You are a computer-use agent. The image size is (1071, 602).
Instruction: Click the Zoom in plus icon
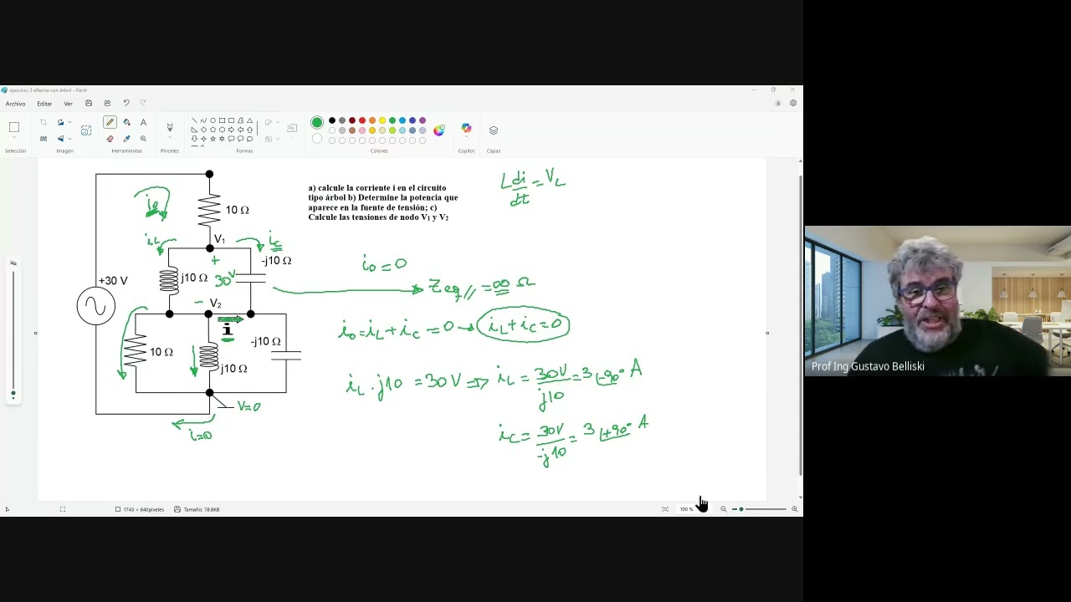click(x=794, y=509)
